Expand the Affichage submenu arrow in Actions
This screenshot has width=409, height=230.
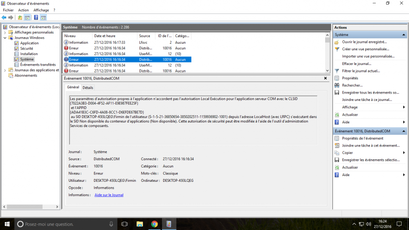click(404, 107)
